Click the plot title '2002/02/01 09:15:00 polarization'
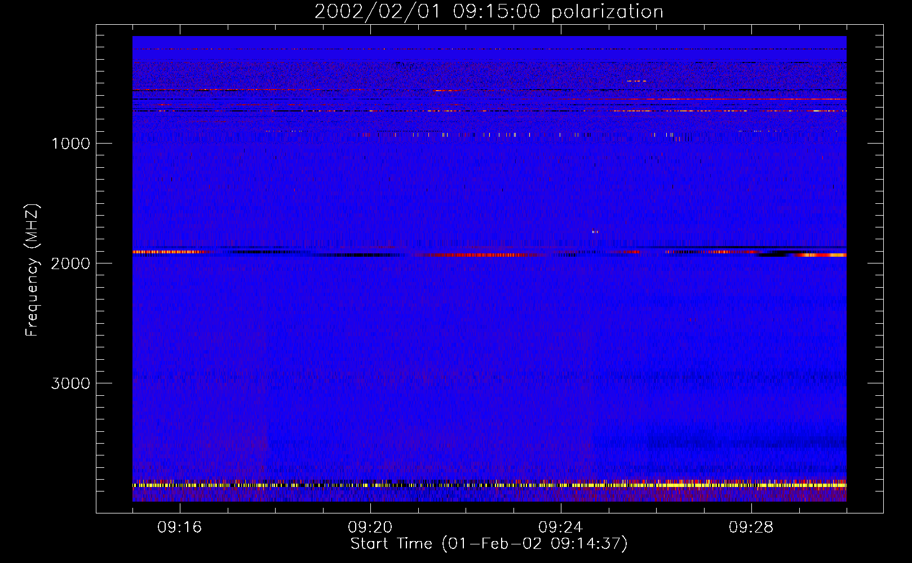The height and width of the screenshot is (563, 912). (489, 12)
